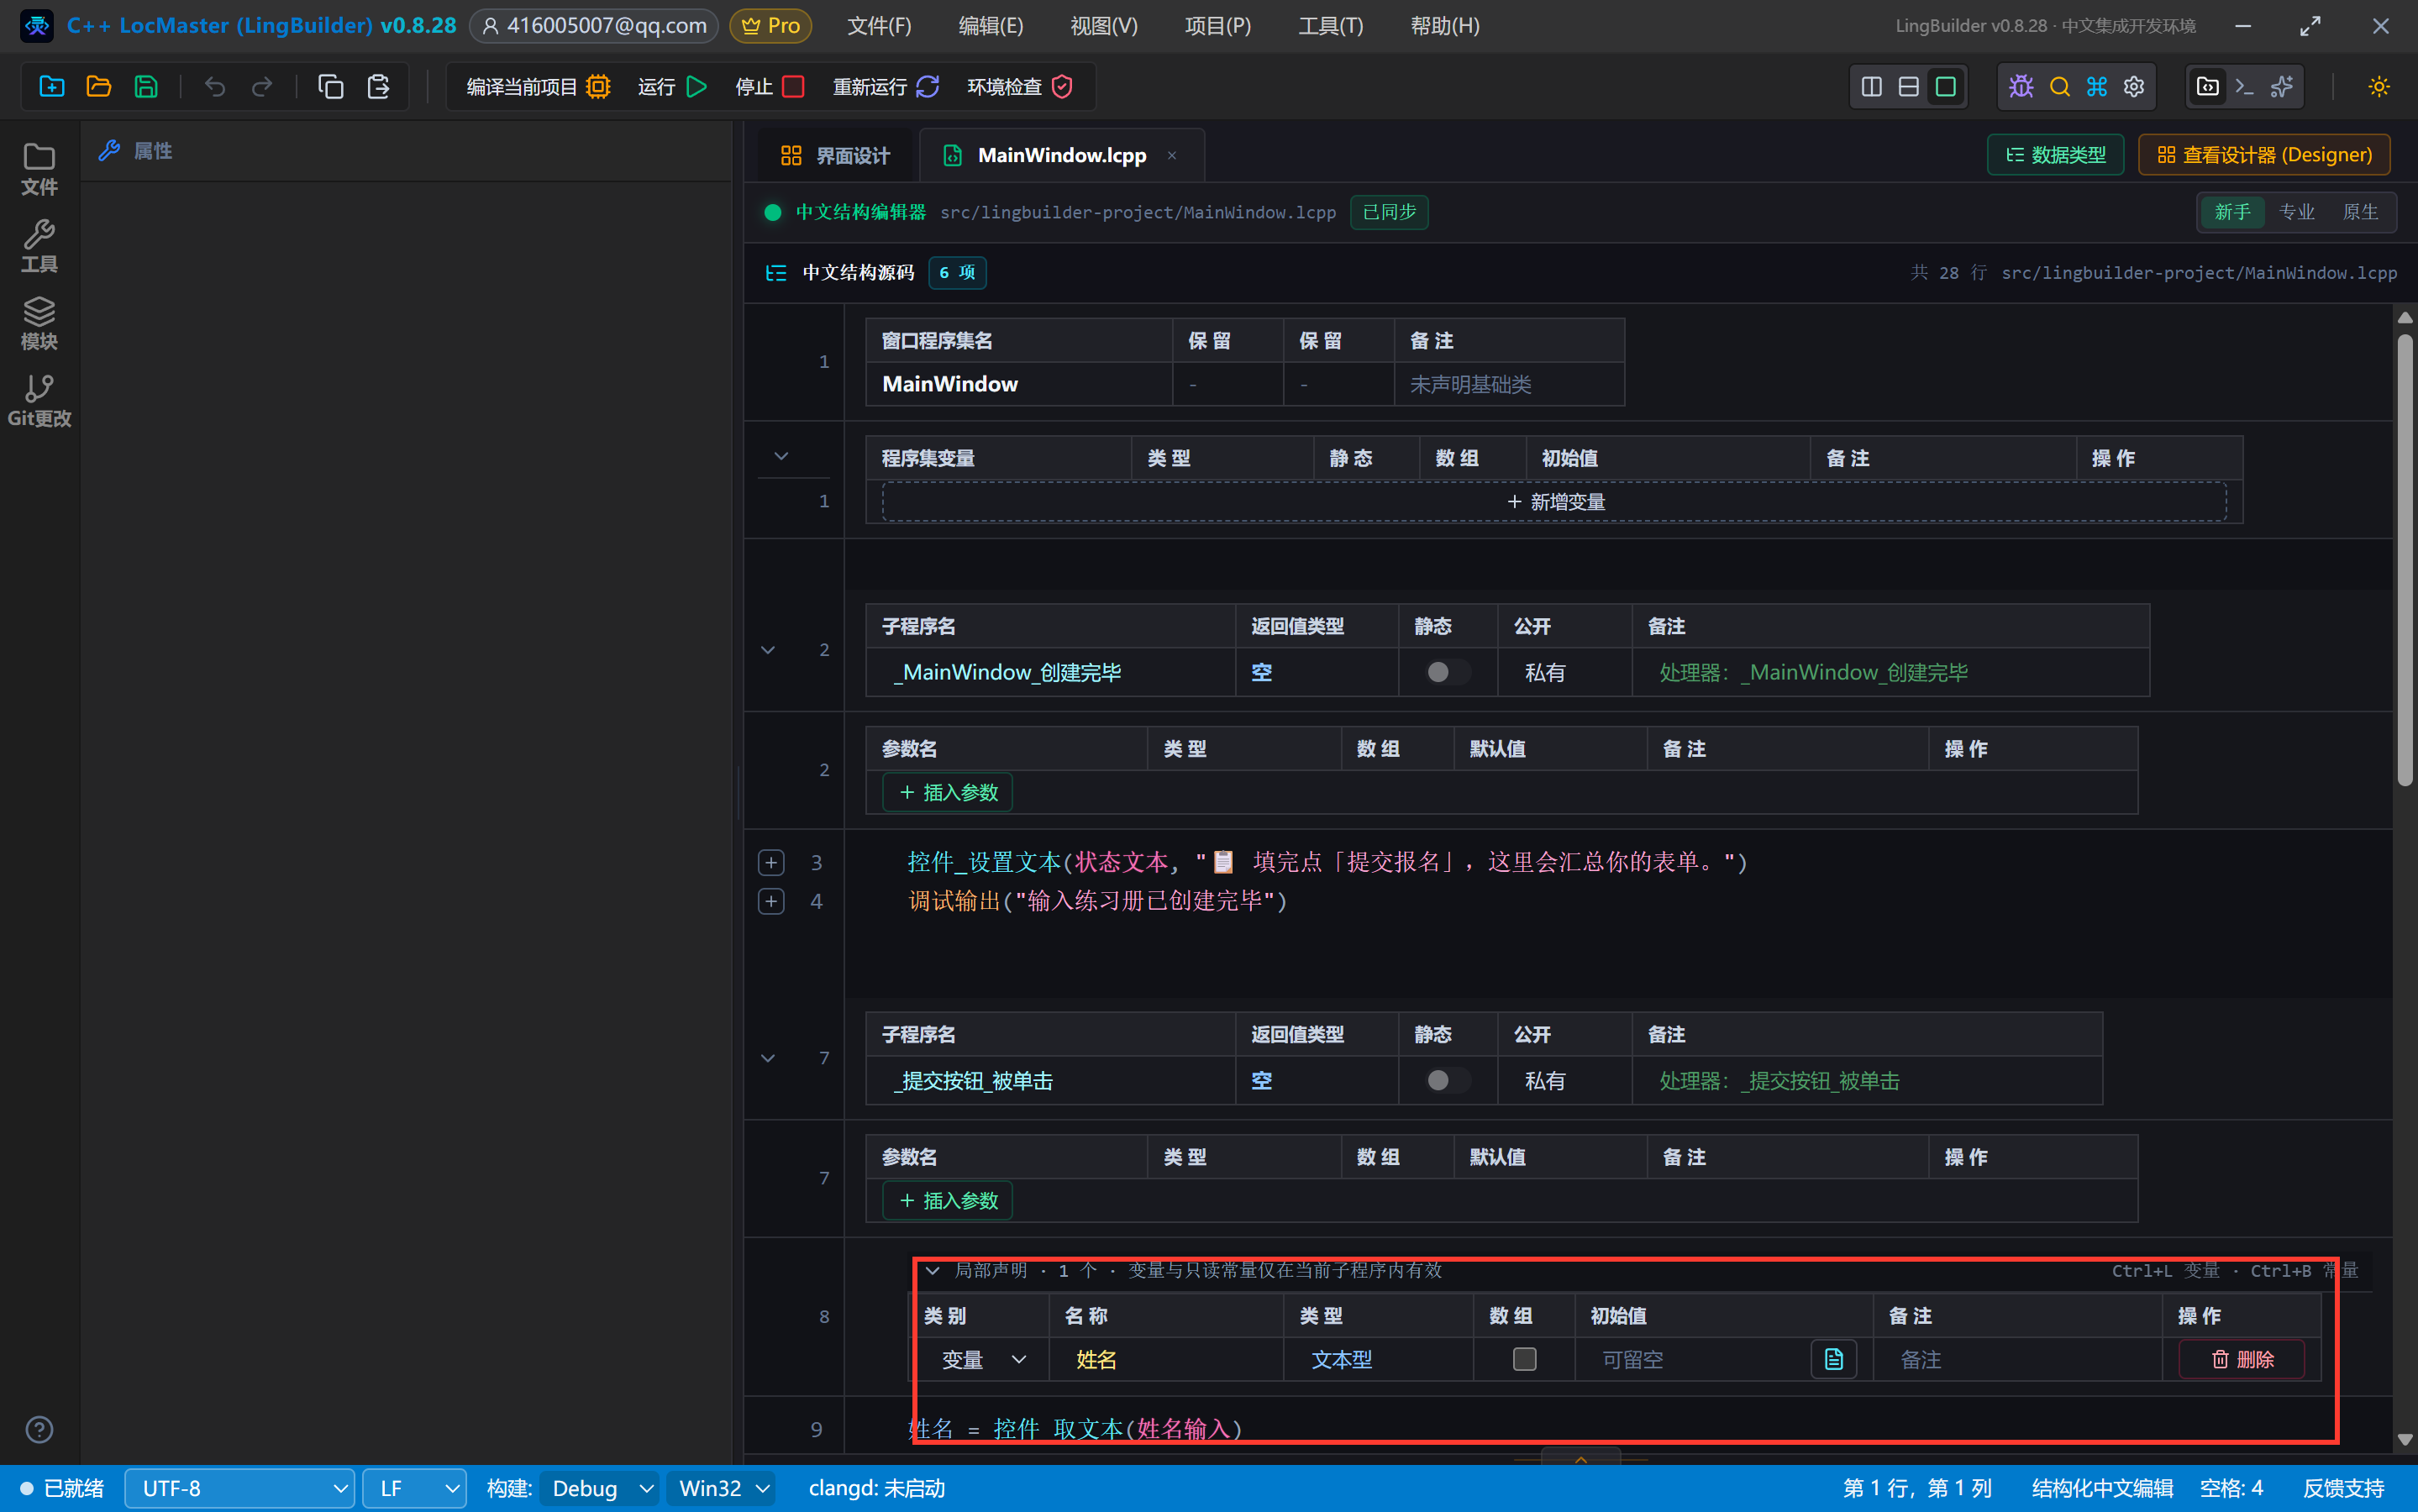Viewport: 2418px width, 1512px height.
Task: Click the copy icon in toolbar
Action: (330, 87)
